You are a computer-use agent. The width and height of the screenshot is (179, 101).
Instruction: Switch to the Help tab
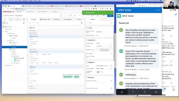coord(79,19)
